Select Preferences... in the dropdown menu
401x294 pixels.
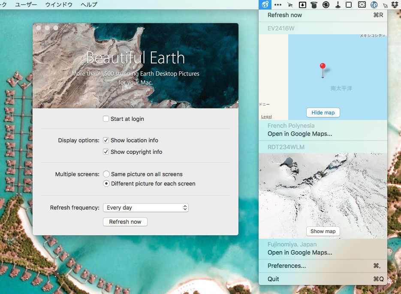286,266
